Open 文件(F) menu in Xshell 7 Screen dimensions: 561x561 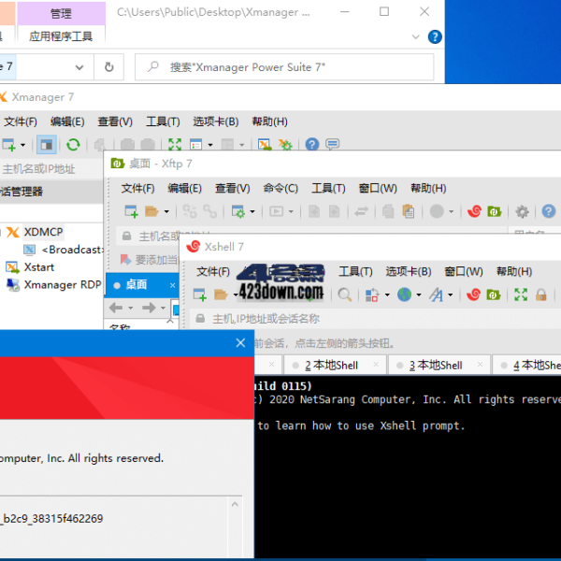[213, 271]
